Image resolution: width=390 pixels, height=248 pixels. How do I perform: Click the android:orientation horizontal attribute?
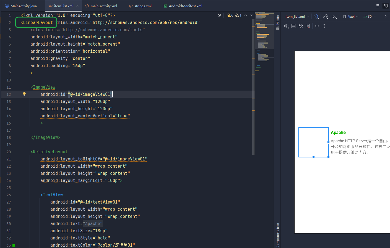point(70,51)
